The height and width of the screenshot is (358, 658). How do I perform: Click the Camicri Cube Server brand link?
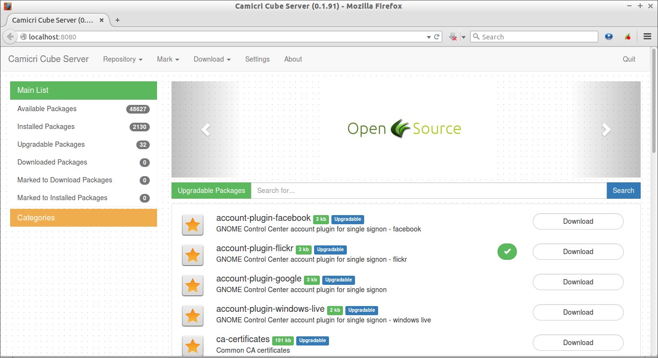click(x=49, y=59)
